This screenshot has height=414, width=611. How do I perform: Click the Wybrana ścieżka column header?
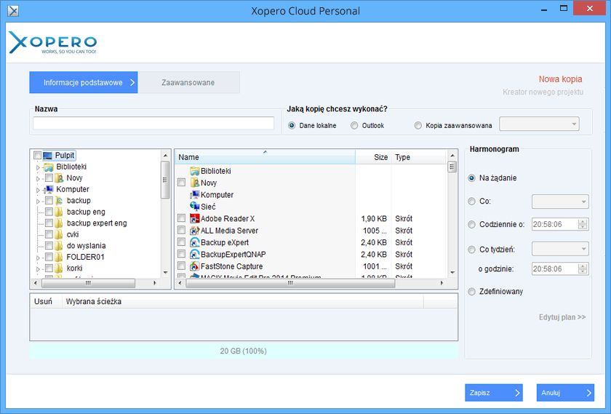pyautogui.click(x=243, y=301)
